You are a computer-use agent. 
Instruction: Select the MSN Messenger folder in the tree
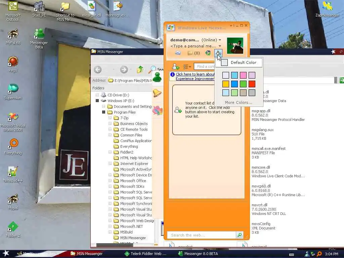pyautogui.click(x=133, y=238)
